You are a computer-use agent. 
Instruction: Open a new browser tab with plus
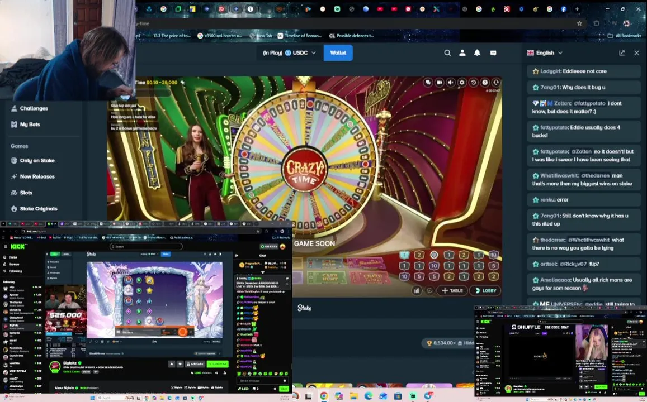[x=577, y=9]
